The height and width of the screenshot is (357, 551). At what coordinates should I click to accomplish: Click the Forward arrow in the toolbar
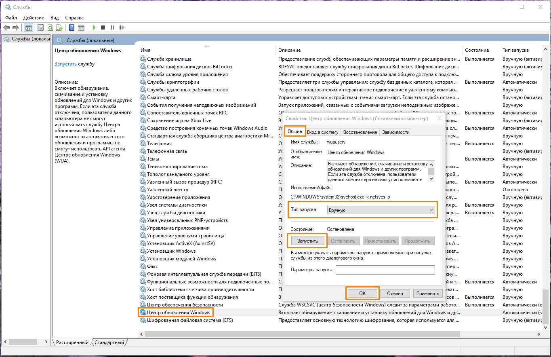tap(16, 27)
